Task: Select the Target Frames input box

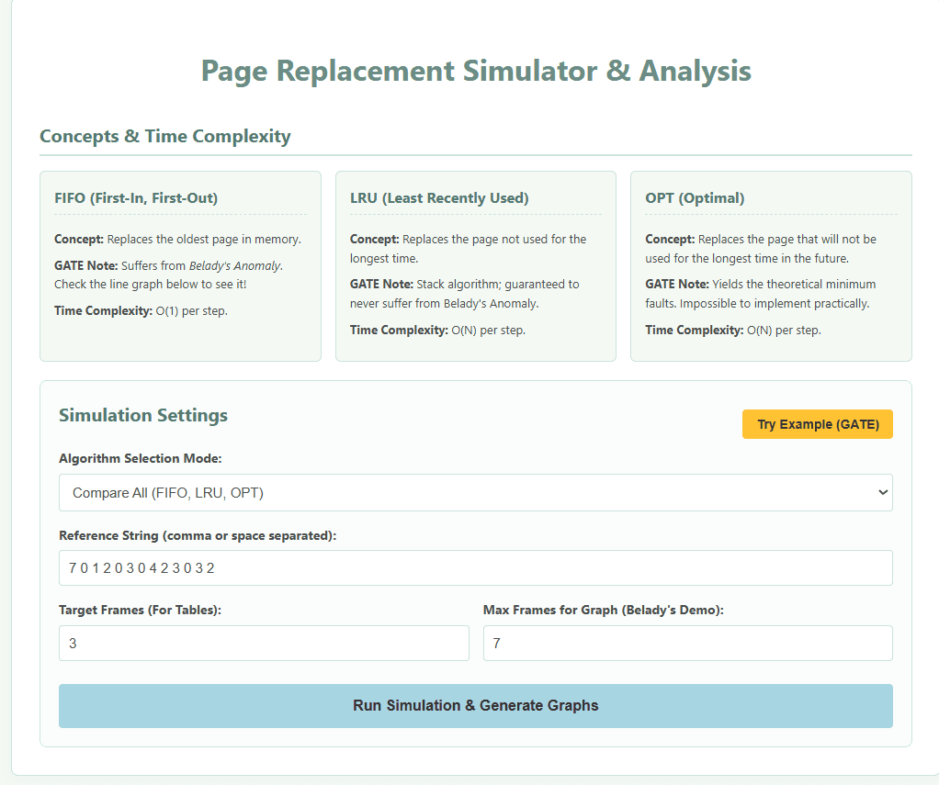Action: pos(264,644)
